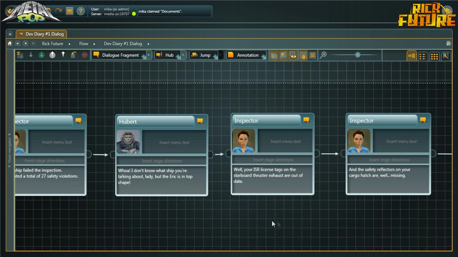This screenshot has width=458, height=257.
Task: Expand the arrow after Flow breadcrumb
Action: click(x=94, y=44)
